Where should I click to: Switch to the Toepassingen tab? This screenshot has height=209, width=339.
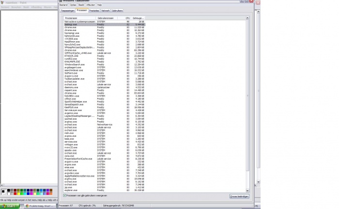click(68, 11)
